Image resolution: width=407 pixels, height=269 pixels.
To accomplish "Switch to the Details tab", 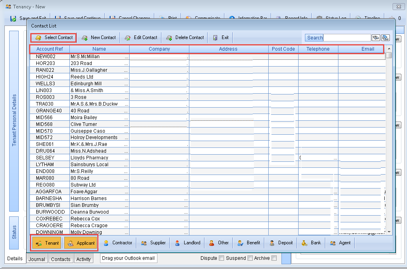I will click(x=15, y=259).
